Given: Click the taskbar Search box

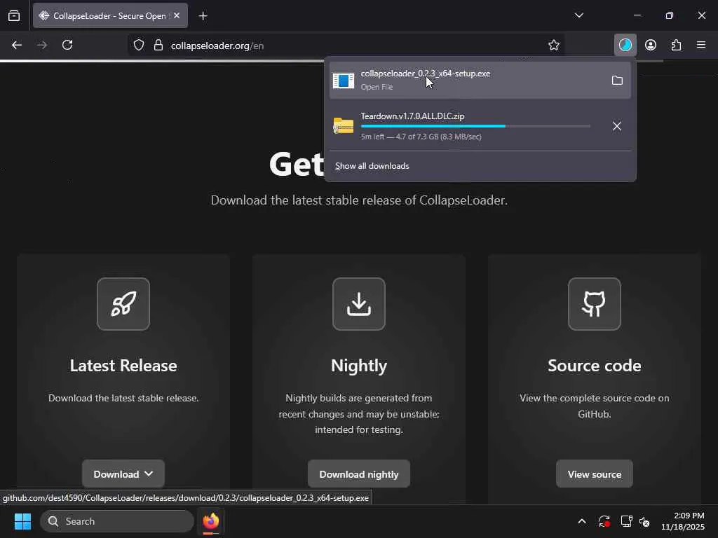Looking at the screenshot, I should tap(117, 521).
